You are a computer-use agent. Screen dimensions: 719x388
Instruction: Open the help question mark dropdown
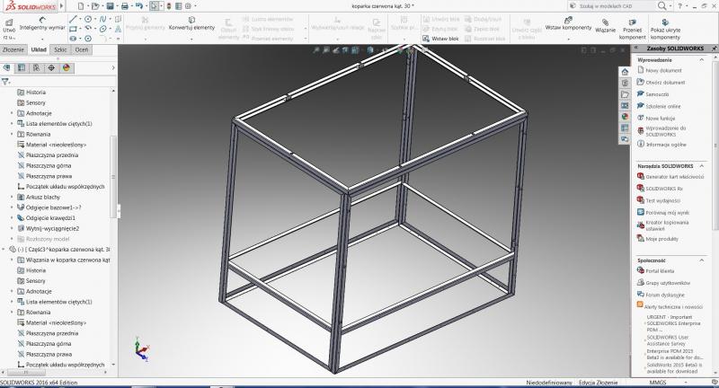pos(687,6)
